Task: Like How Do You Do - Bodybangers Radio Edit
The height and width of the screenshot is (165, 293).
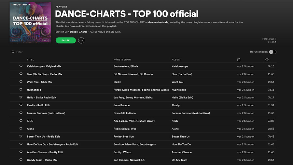Action: (x=21, y=144)
